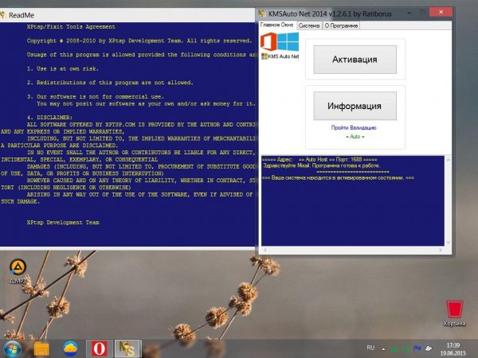Click the green = Auto = label
The height and width of the screenshot is (358, 478).
[355, 137]
